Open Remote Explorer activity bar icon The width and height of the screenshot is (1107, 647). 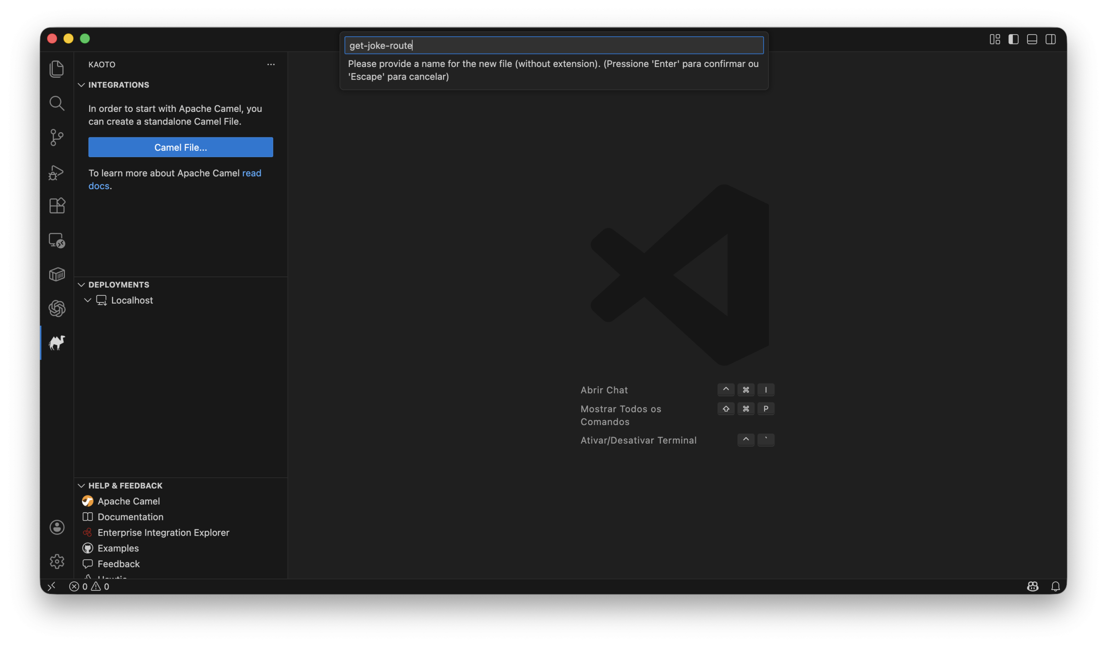click(57, 240)
